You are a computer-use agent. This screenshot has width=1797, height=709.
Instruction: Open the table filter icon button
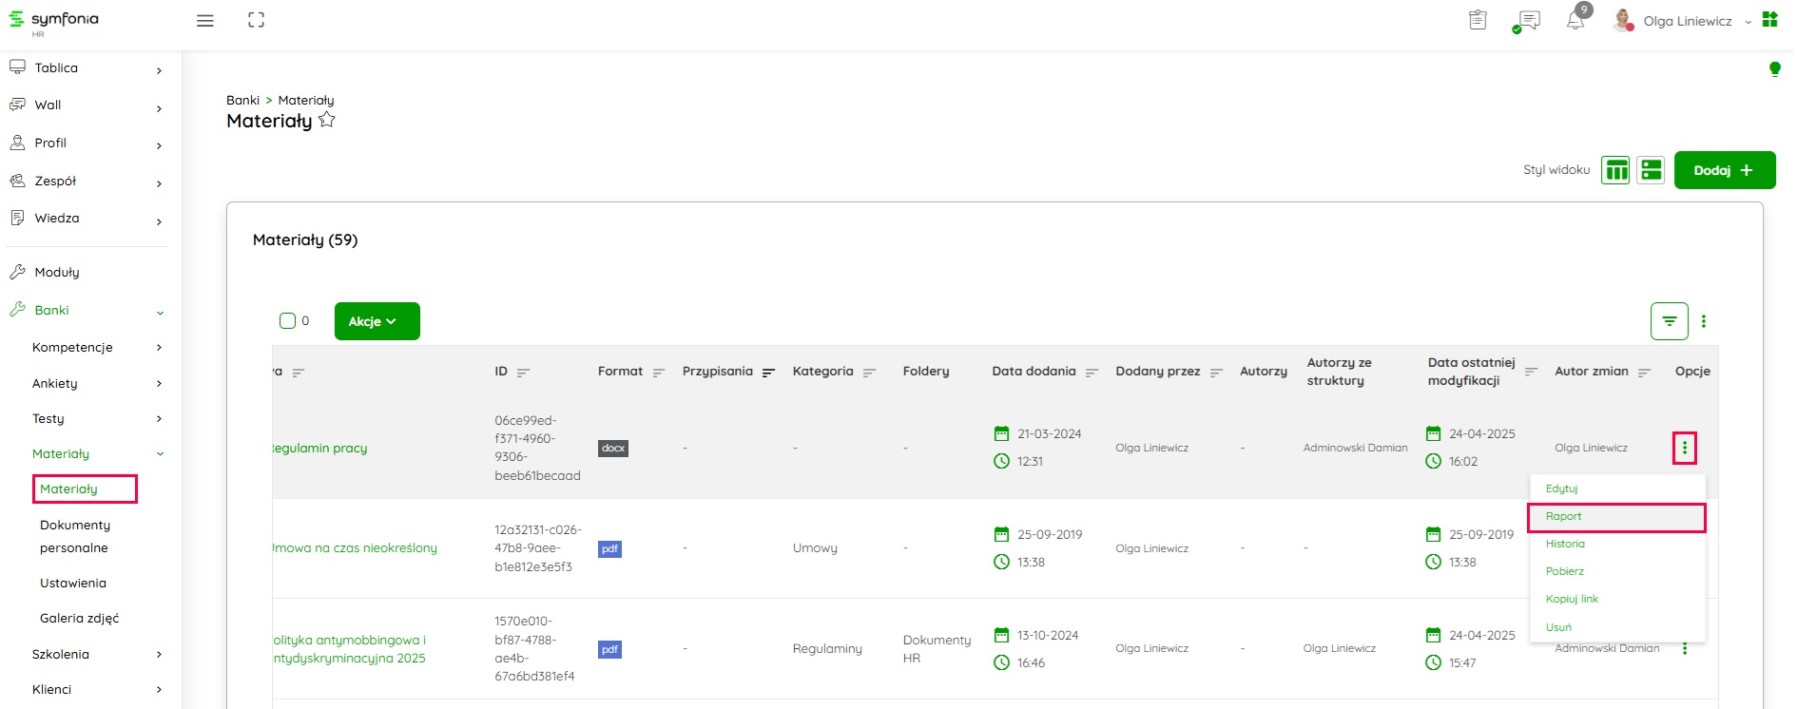click(x=1669, y=321)
